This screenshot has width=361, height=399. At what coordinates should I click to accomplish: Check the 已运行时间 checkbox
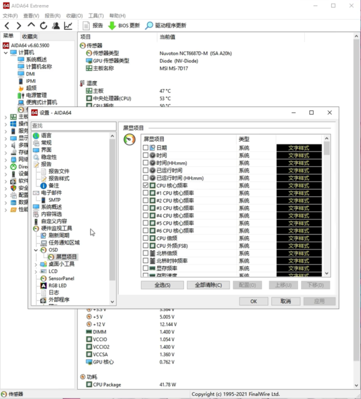tap(145, 170)
